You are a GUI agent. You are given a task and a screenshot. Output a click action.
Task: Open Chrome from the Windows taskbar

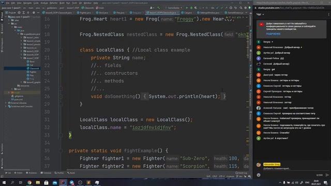[x=29, y=182]
